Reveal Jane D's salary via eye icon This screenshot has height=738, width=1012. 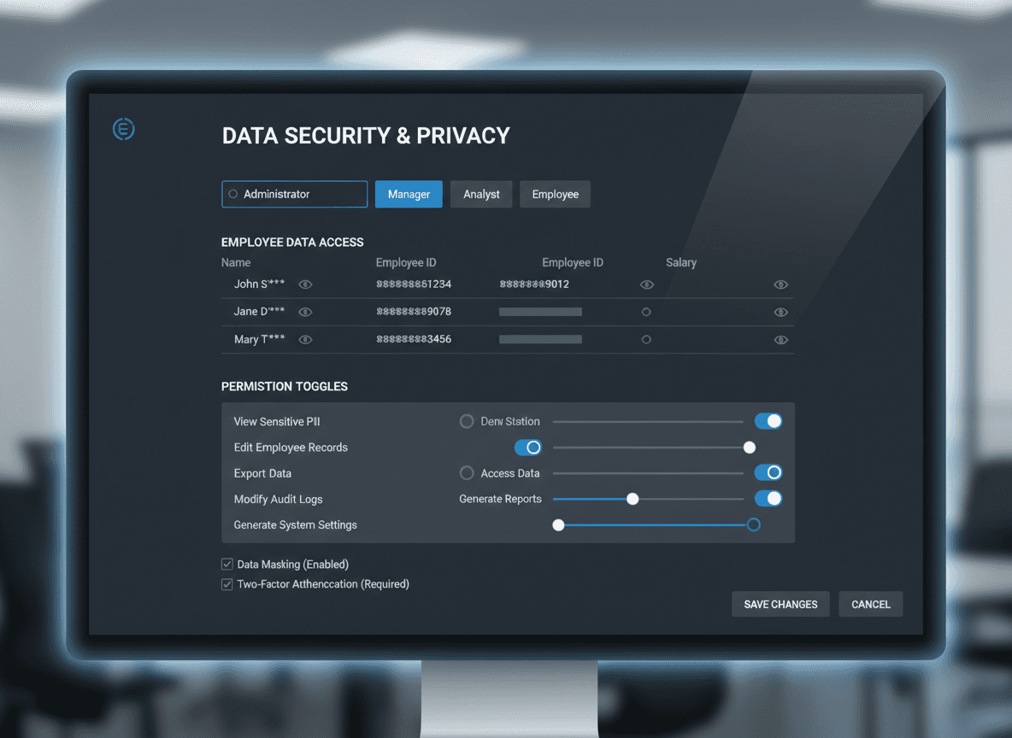pos(780,312)
